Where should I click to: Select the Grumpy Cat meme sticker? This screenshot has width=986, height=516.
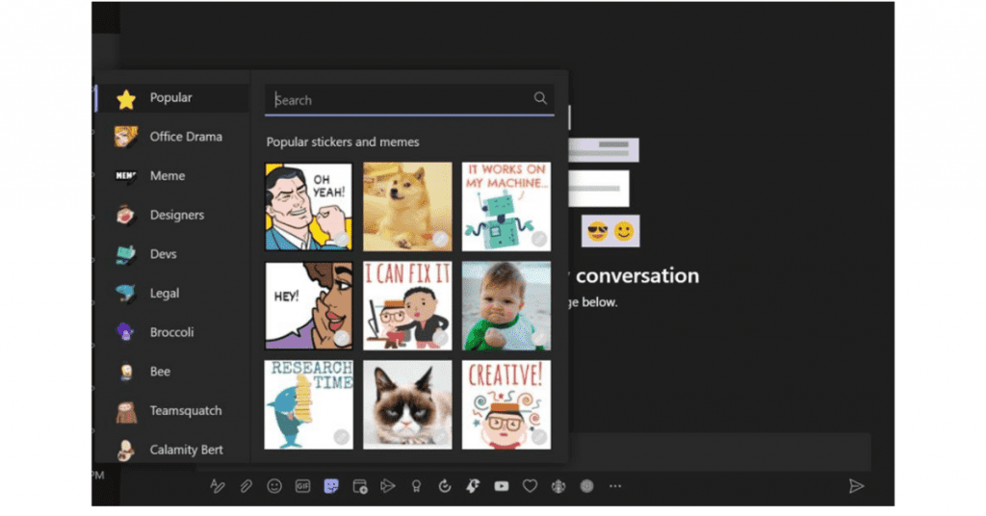pos(407,404)
